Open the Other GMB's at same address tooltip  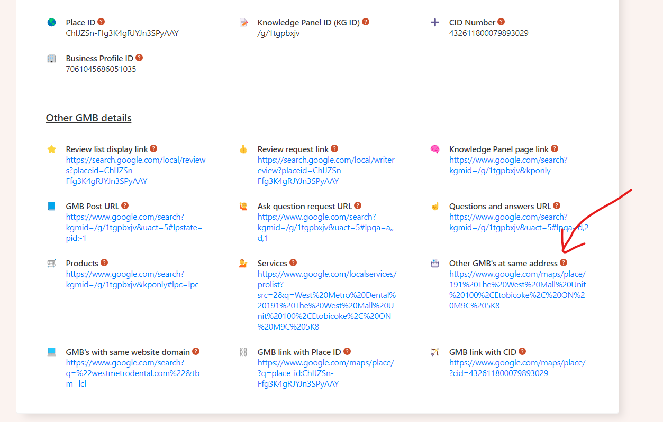pos(564,262)
